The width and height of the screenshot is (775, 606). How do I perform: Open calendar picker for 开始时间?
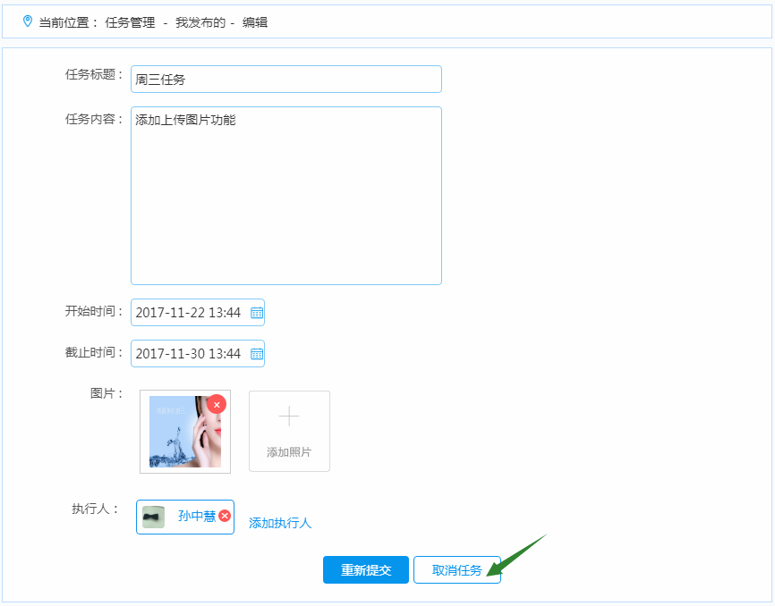coord(257,313)
